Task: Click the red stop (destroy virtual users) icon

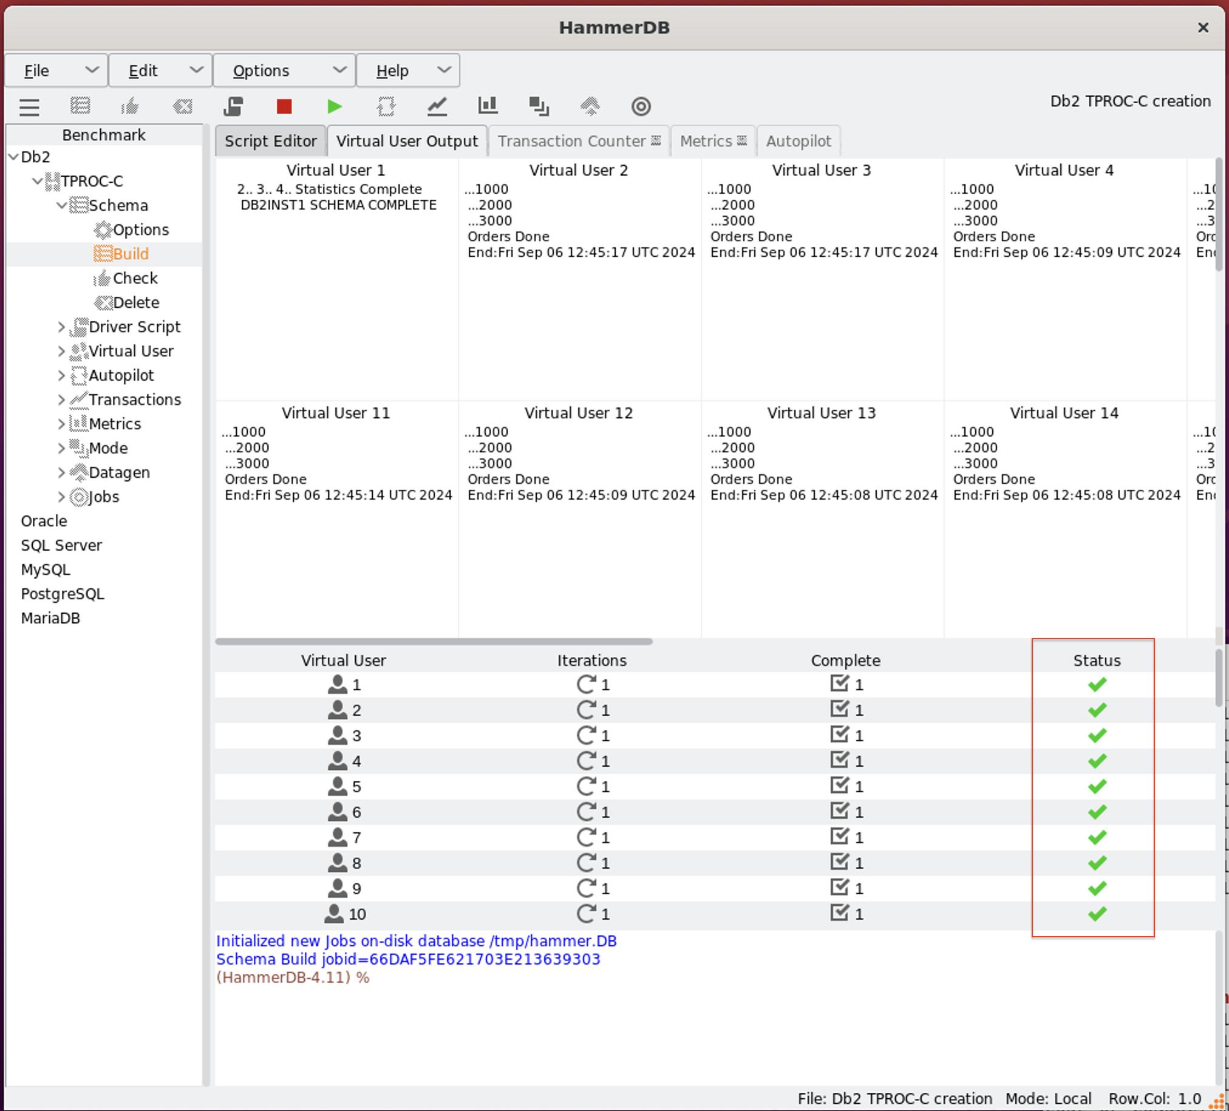Action: pos(284,107)
